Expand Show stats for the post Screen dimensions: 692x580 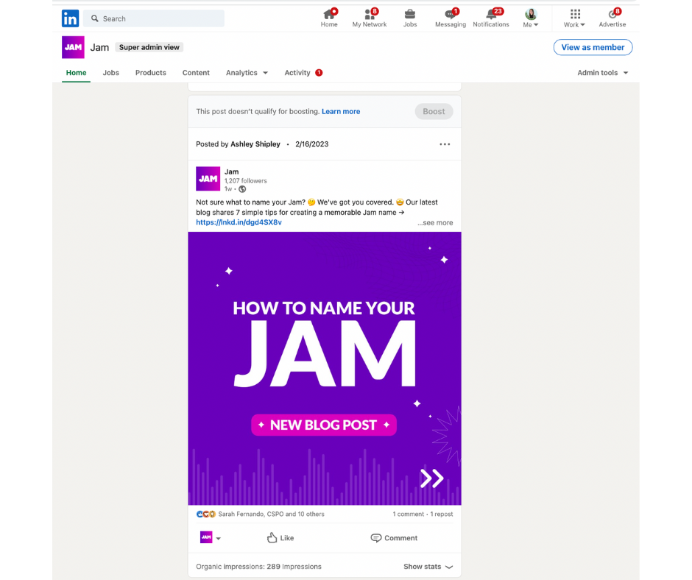coord(428,567)
